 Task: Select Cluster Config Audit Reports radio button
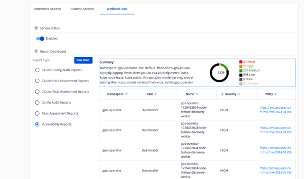point(37,70)
